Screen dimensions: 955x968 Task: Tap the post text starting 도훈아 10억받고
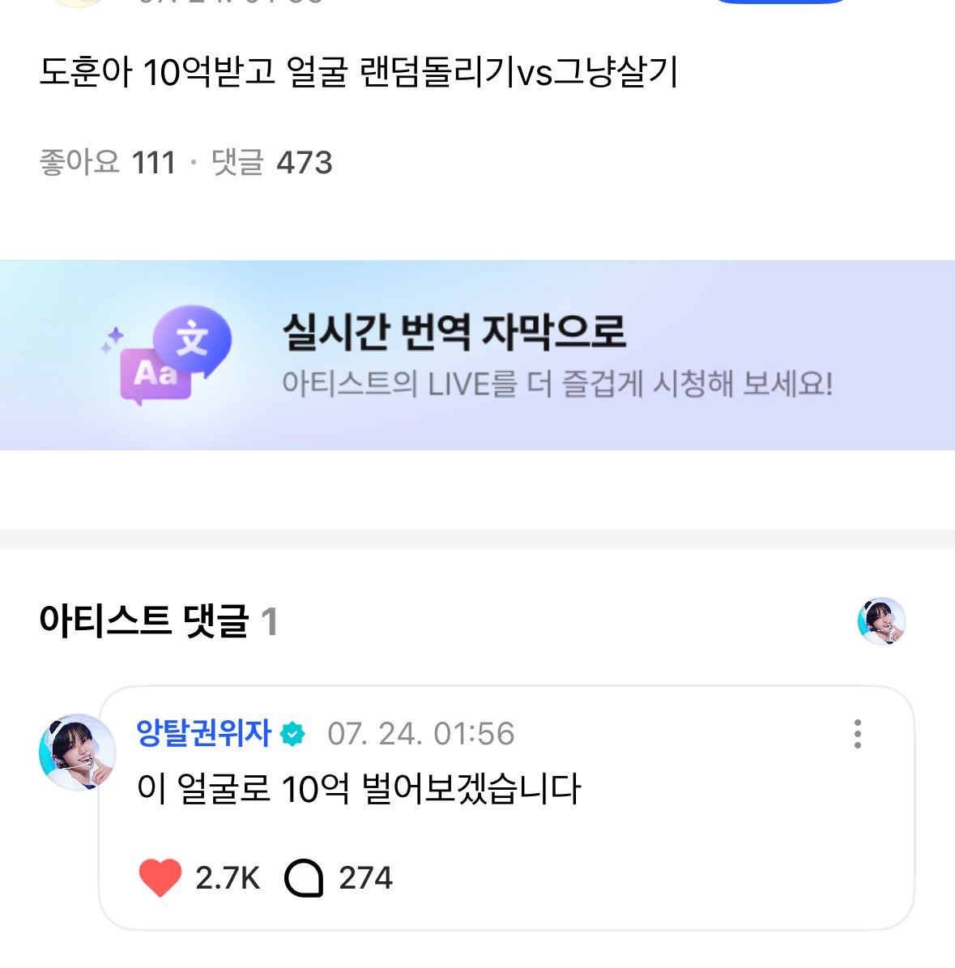(359, 73)
